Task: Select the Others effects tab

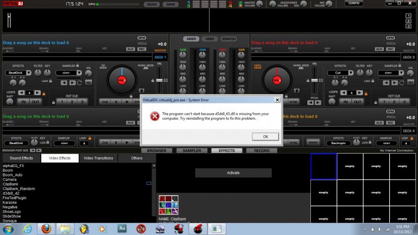Action: (x=137, y=158)
